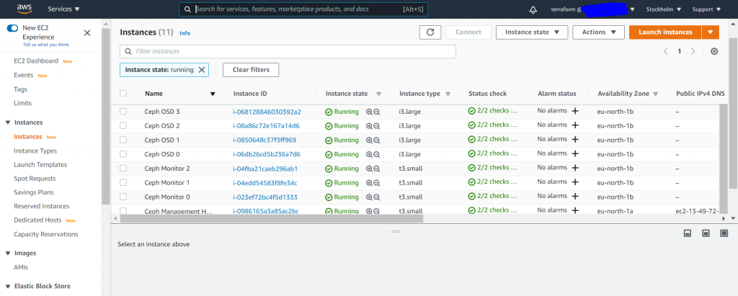
Task: Open the Actions dropdown button
Action: (x=599, y=32)
